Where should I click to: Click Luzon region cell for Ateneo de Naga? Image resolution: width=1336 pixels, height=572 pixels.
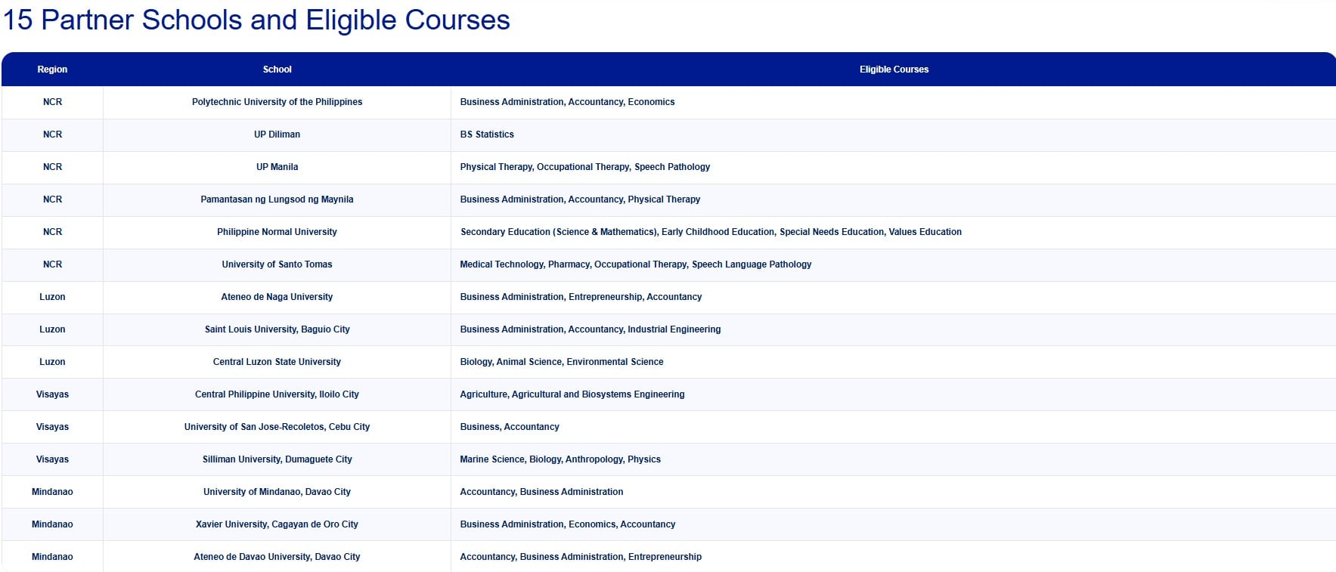coord(52,297)
